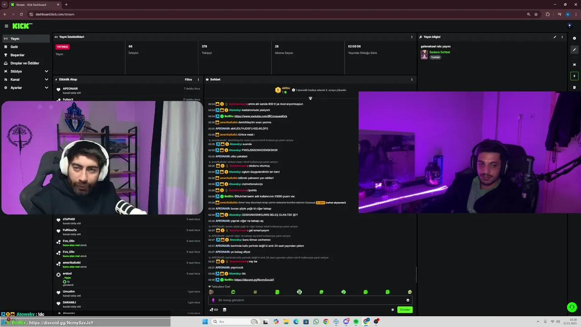Open WhatsApp from the taskbar

coord(316,322)
